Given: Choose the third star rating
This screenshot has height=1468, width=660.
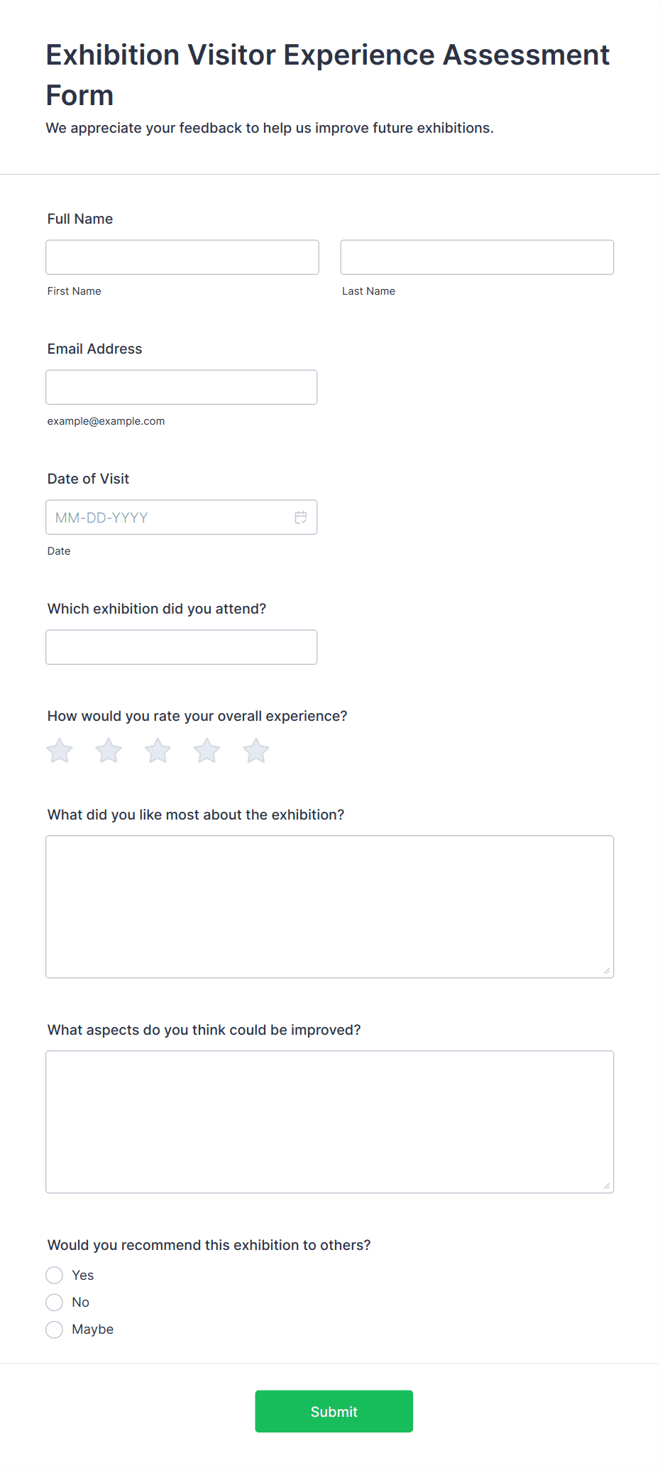Looking at the screenshot, I should (158, 751).
